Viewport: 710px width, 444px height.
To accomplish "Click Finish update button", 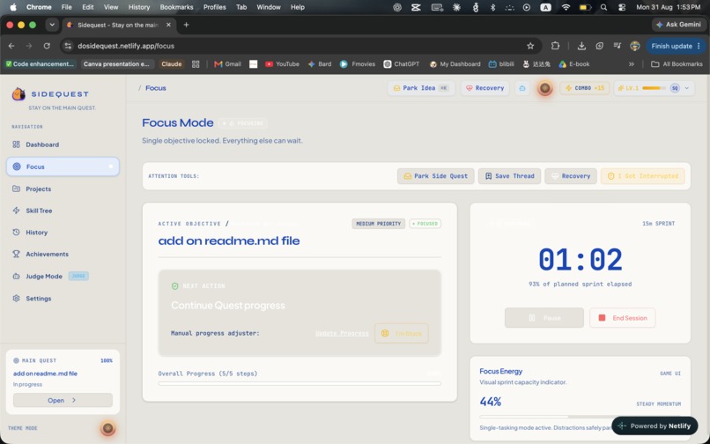I will pyautogui.click(x=676, y=46).
